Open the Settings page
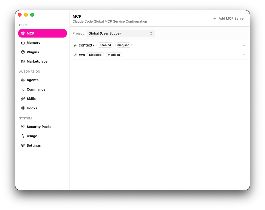Image resolution: width=265 pixels, height=210 pixels. 43,145
